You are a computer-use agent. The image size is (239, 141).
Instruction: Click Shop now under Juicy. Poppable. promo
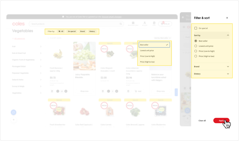85,91
